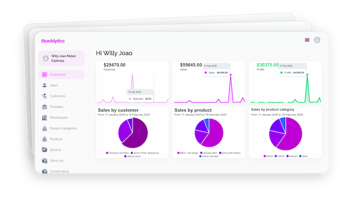Viewport: 364px width, 205px height.
Task: Select the Dashboard icon in the sidebar
Action: (x=44, y=74)
